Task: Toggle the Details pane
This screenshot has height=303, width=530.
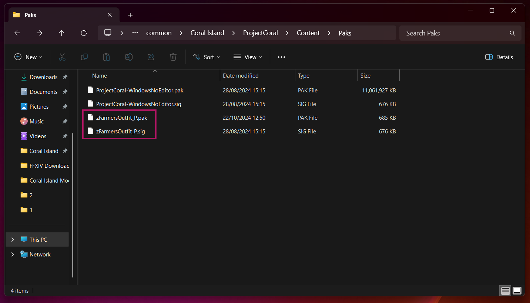Action: pos(499,57)
